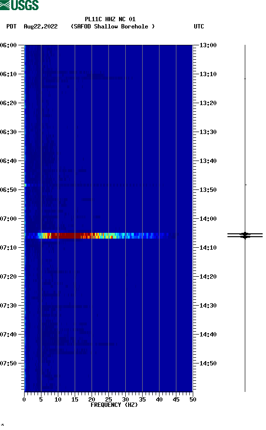
Task: Click the small seismogram tick near 13:48
Action: pos(245,185)
